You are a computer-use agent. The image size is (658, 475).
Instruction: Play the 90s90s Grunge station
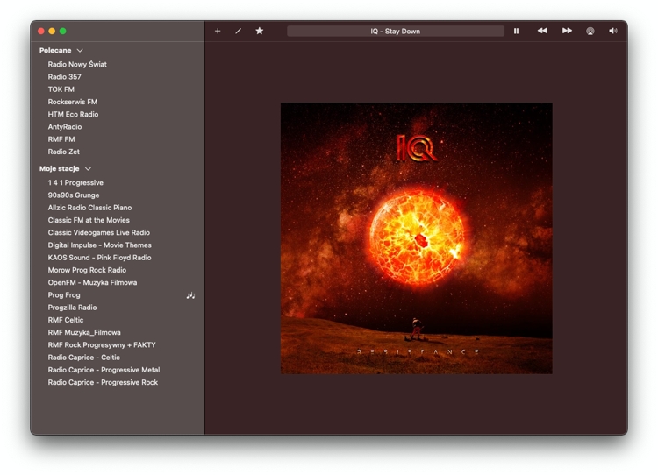(x=74, y=195)
